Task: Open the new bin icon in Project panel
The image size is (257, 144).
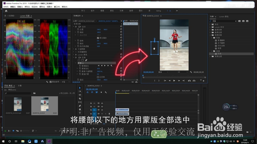Action: tap(34, 93)
